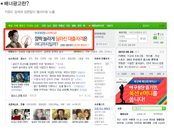Click the 로그인 button
This screenshot has height=137, width=174.
pyautogui.click(x=143, y=39)
